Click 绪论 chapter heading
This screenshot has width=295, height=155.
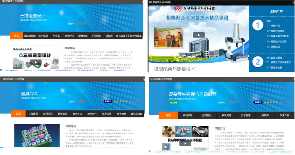coord(269,21)
